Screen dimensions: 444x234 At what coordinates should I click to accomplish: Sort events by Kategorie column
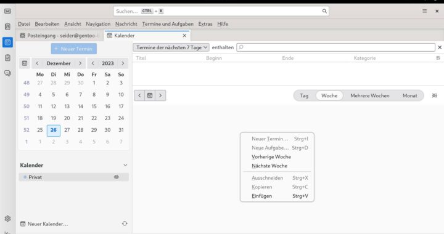coord(364,58)
